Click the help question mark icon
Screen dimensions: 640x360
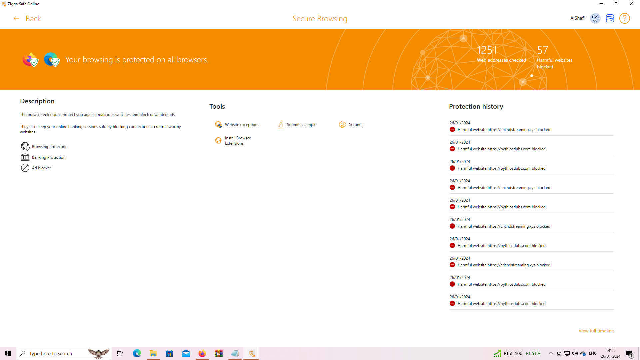tap(624, 18)
